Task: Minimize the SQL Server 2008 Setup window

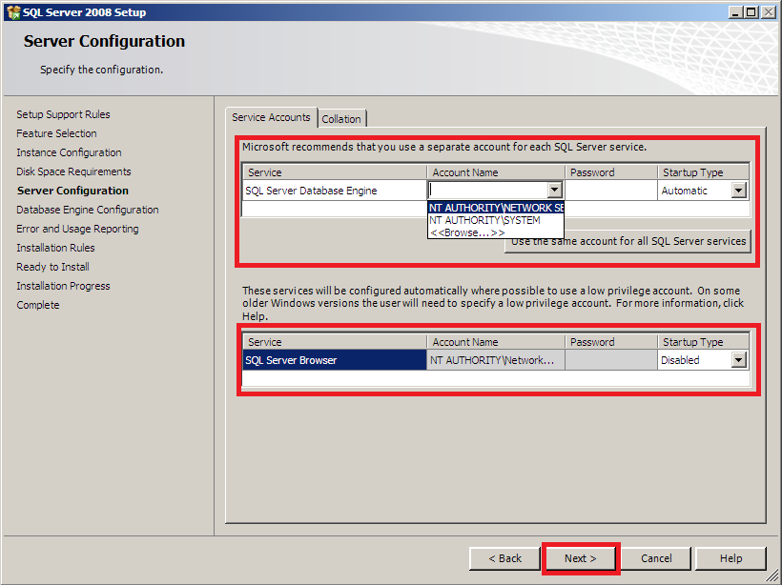Action: [735, 12]
